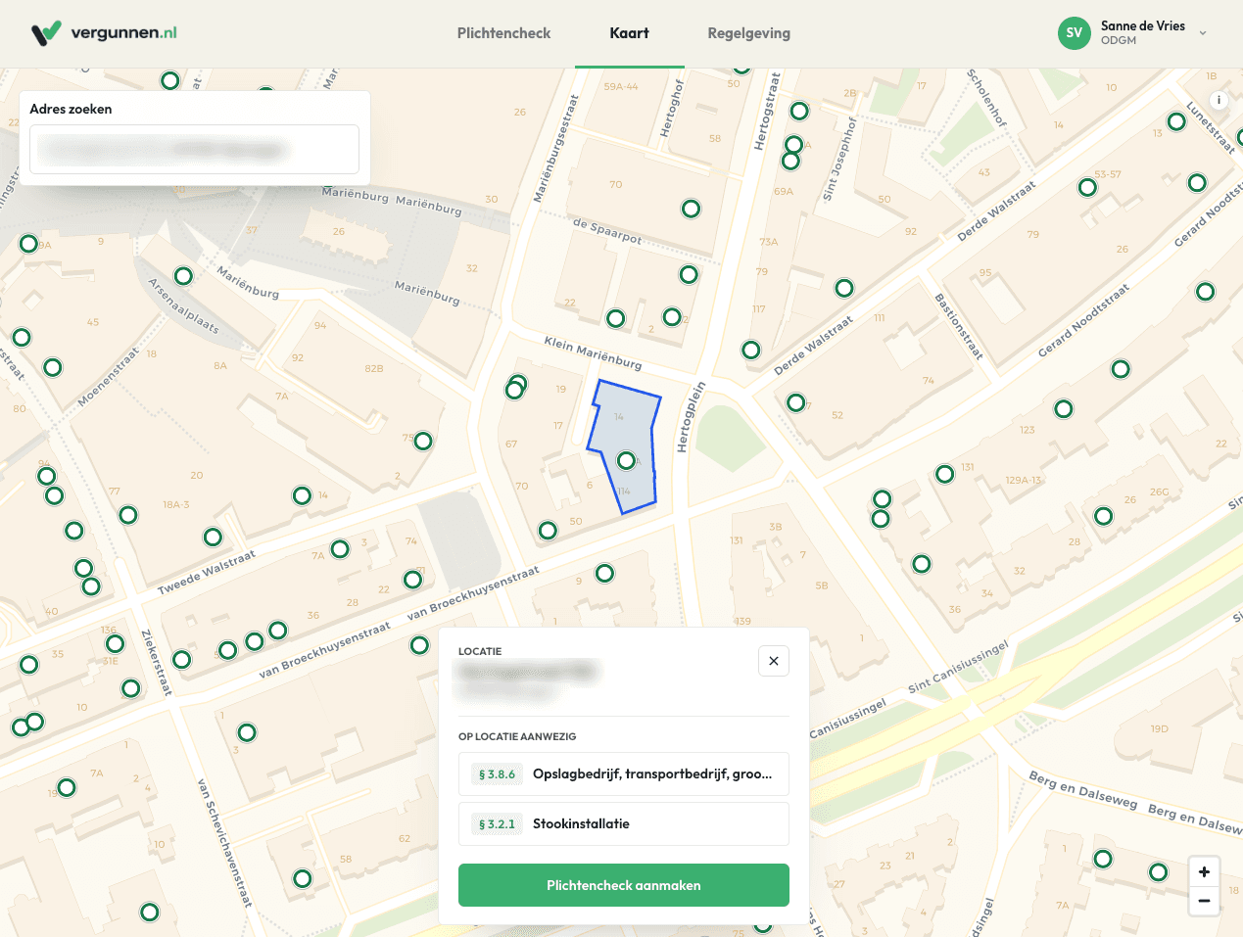Screen dimensions: 1243x937
Task: Click Plichtencheck aanmaken button
Action: coord(624,885)
